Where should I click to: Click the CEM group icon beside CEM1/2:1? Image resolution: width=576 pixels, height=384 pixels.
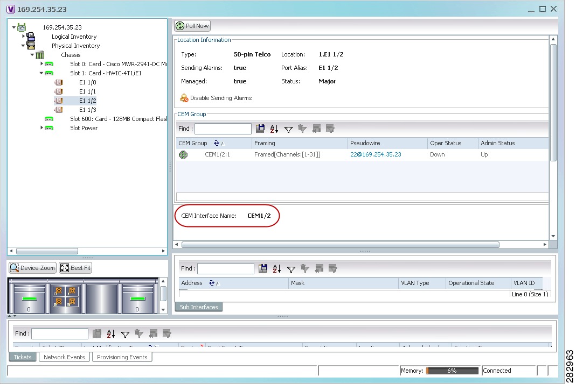(183, 155)
